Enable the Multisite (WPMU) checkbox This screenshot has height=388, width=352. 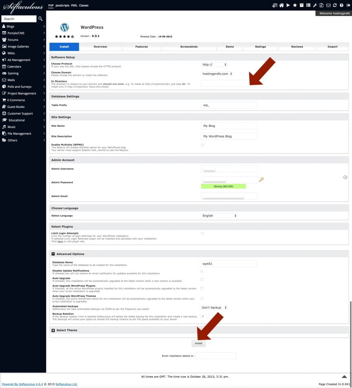tap(203, 145)
